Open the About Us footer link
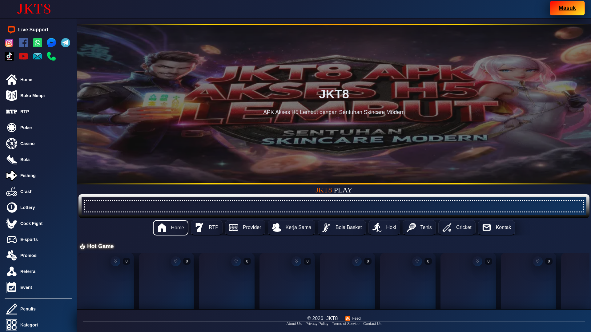The height and width of the screenshot is (332, 591). pos(294,324)
